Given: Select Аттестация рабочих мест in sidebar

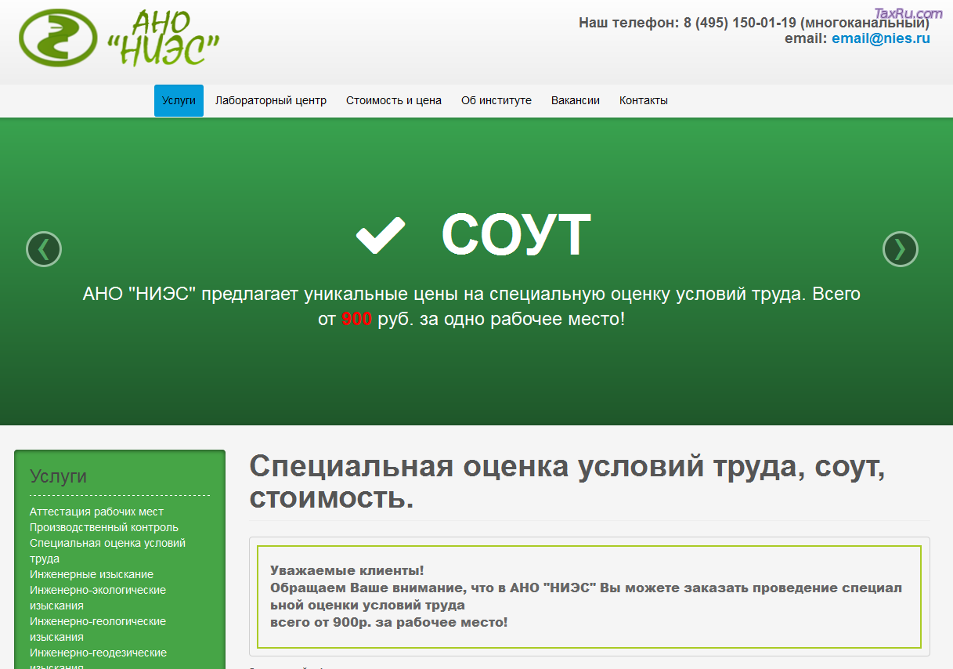Looking at the screenshot, I should point(96,511).
